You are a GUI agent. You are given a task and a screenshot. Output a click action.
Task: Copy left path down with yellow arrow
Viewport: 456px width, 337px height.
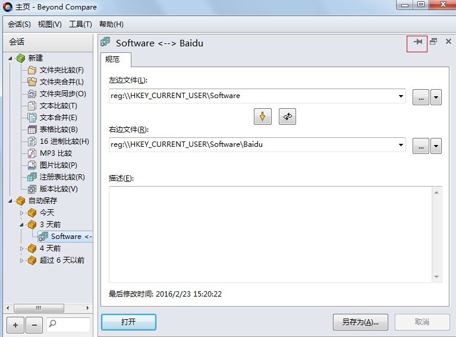tap(262, 116)
